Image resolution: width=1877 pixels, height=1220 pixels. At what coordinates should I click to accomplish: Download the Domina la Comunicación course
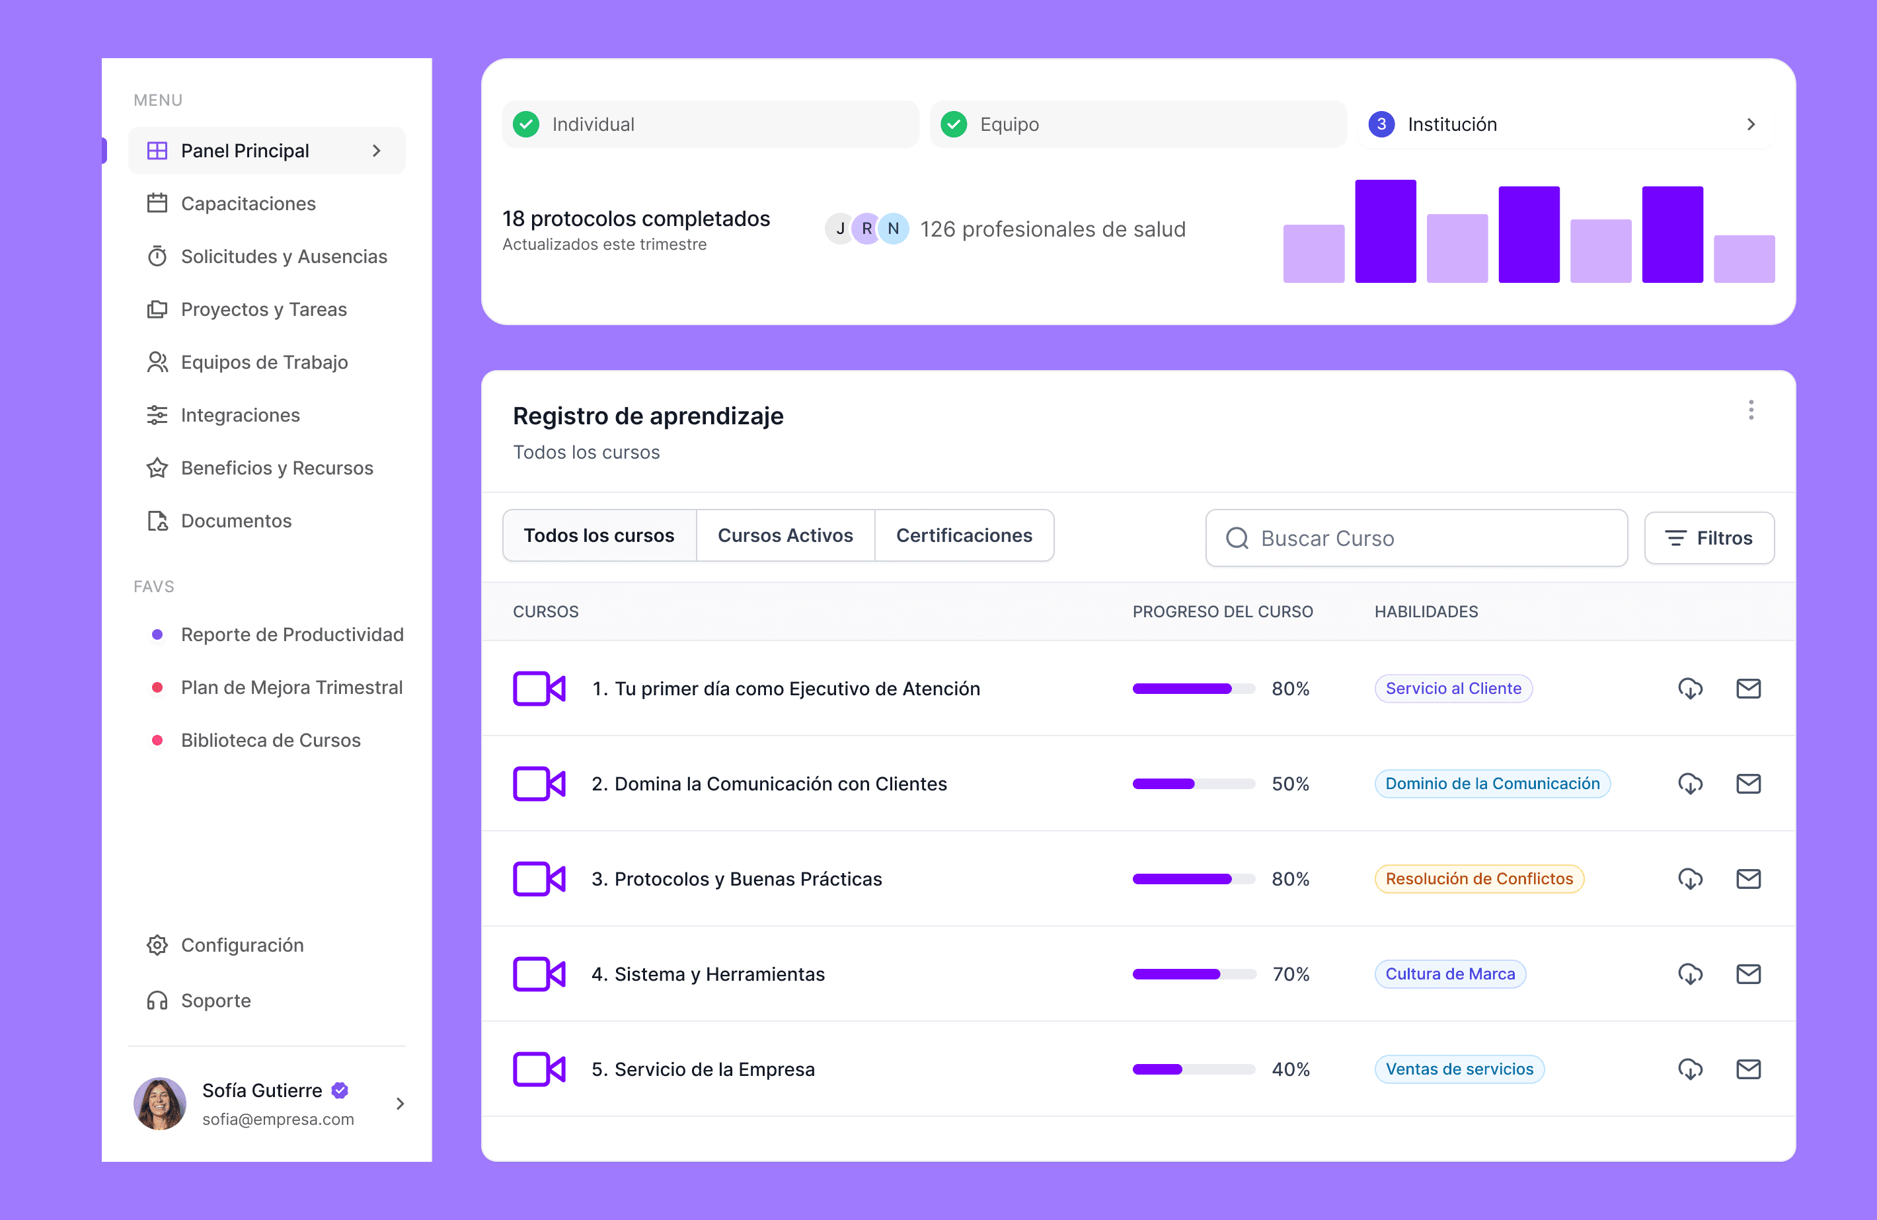[x=1690, y=784]
